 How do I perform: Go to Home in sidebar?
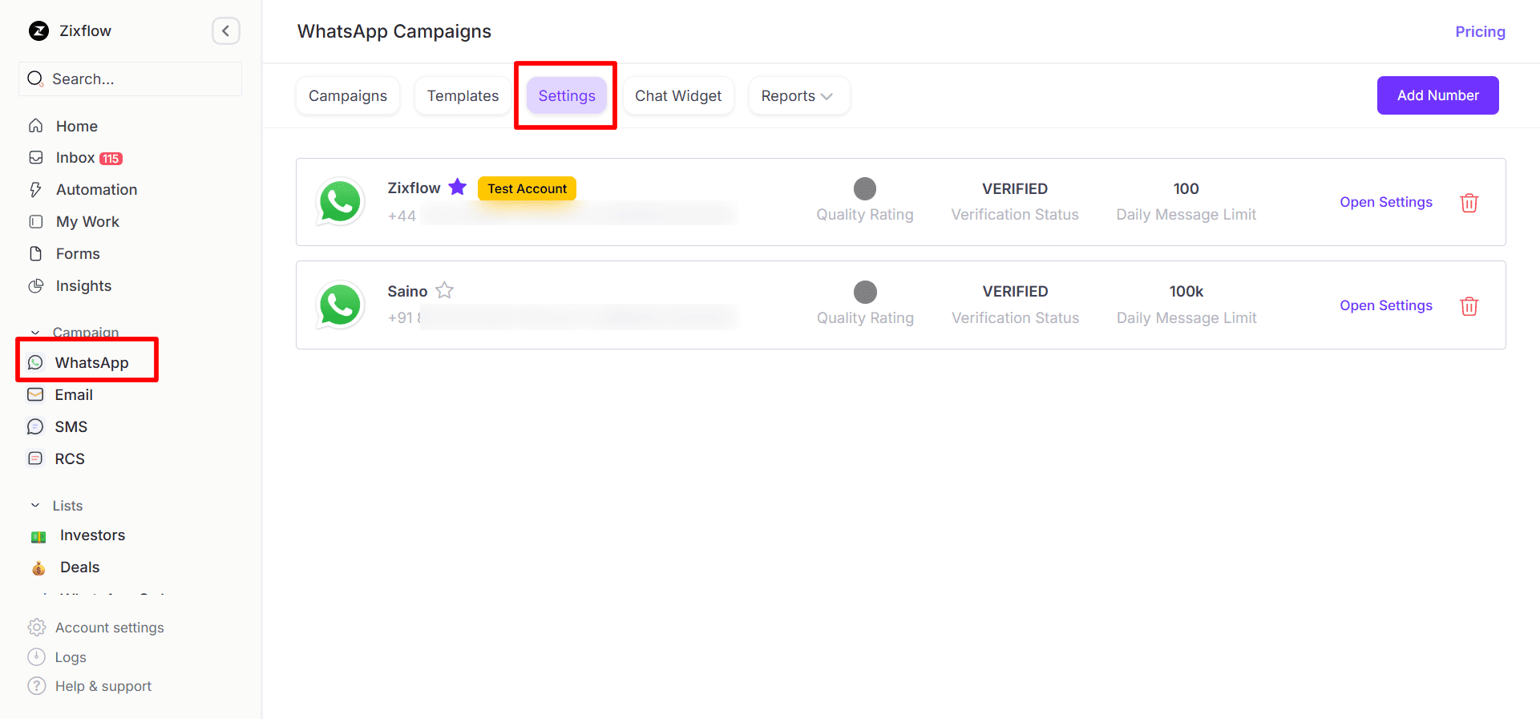pos(77,126)
